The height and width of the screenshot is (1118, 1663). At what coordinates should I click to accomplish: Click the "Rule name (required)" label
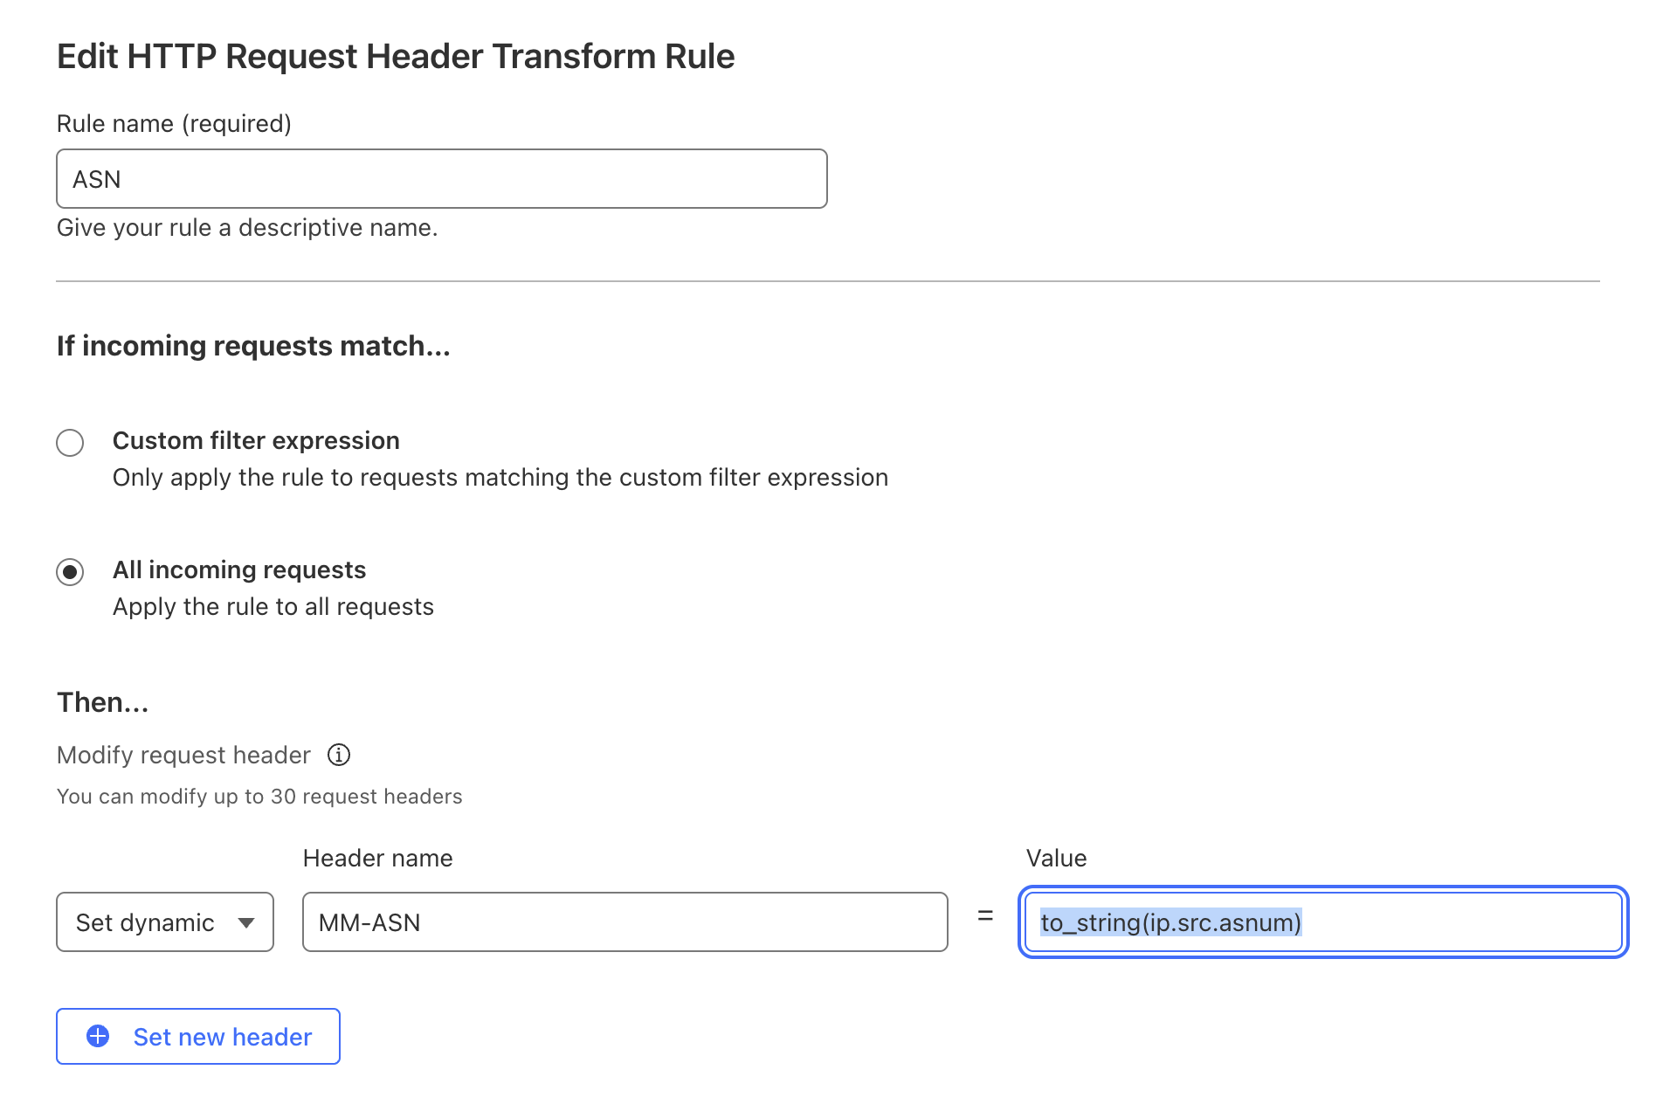tap(174, 123)
